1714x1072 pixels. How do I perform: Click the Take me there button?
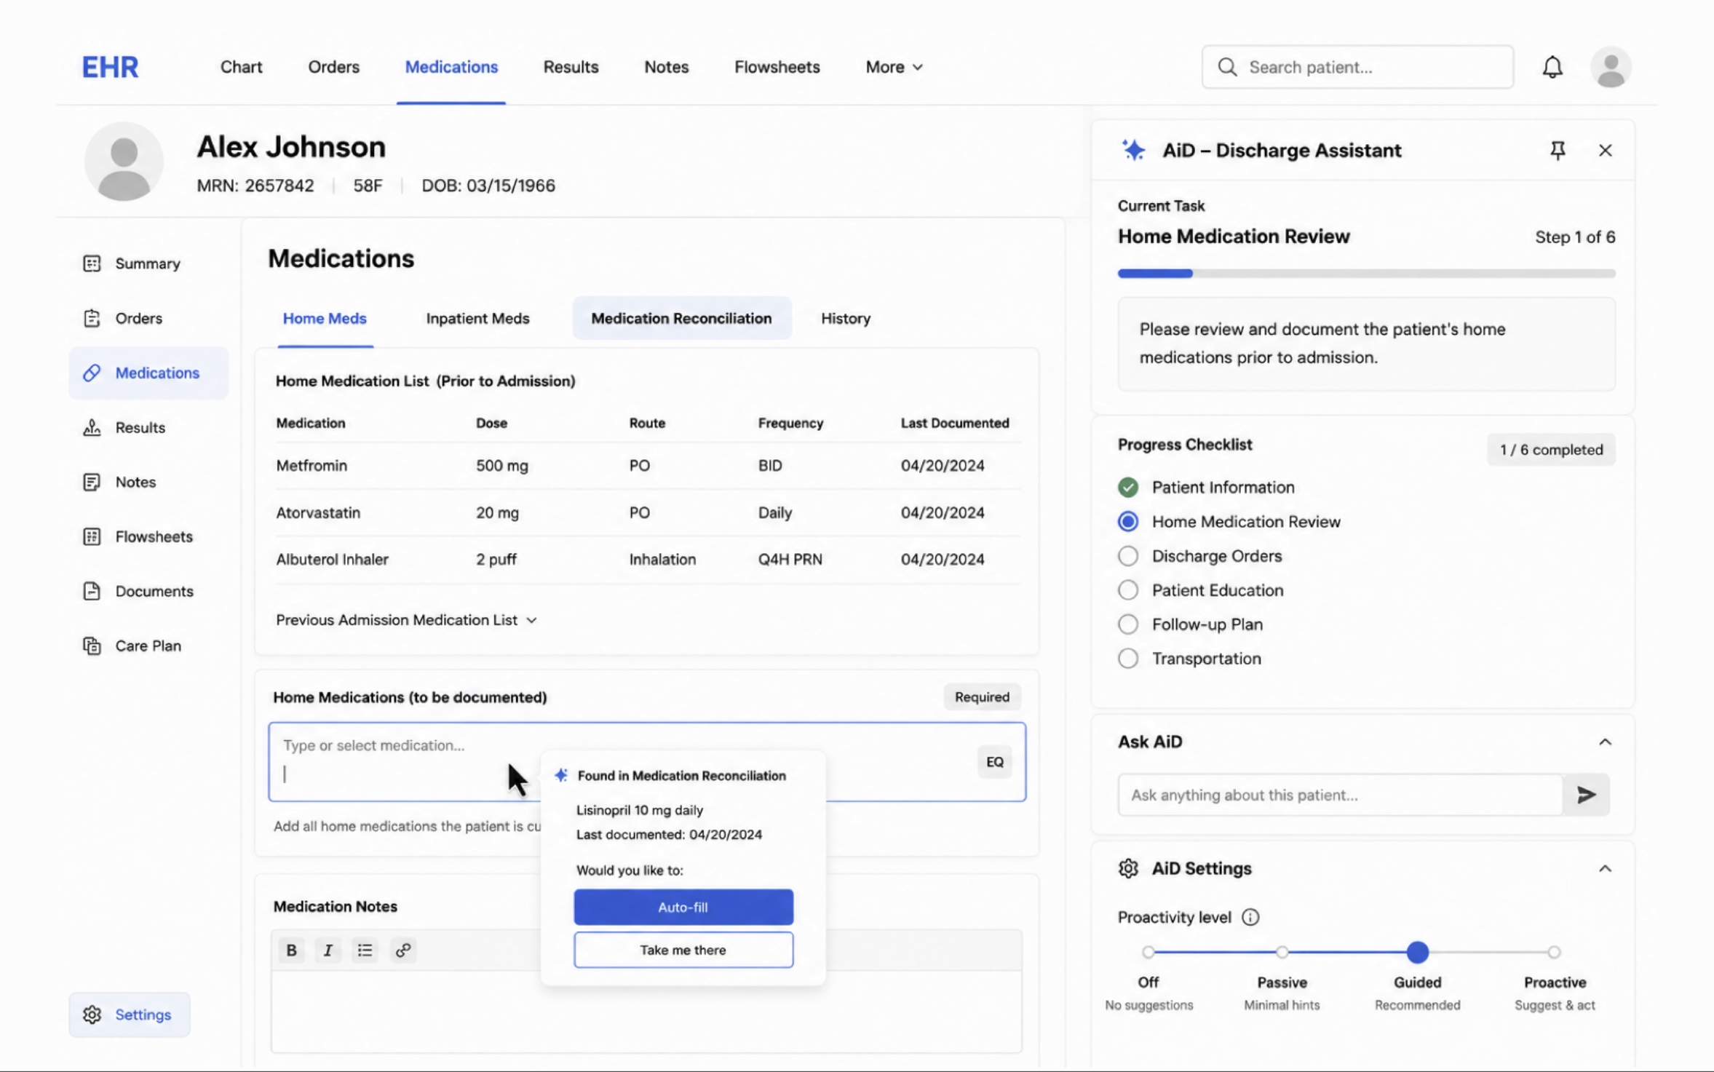pos(683,950)
